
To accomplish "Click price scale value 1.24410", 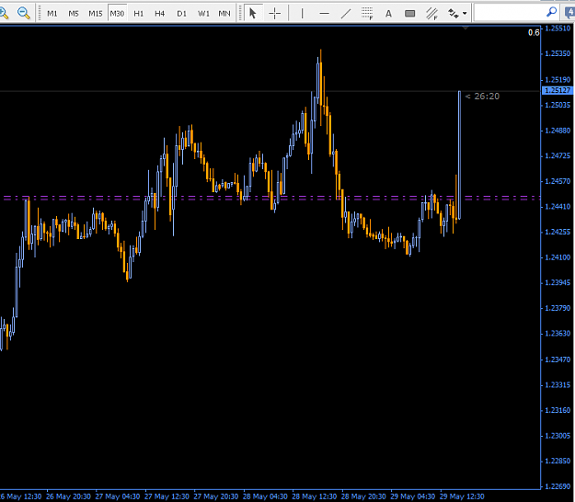I will [x=558, y=207].
